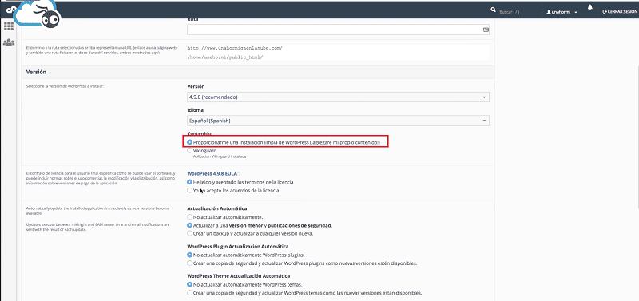This screenshot has height=301, width=639.
Task: Click into the Ruta path input
Action: point(338,30)
